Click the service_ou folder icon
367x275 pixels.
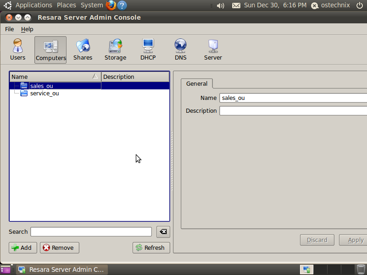click(x=24, y=93)
